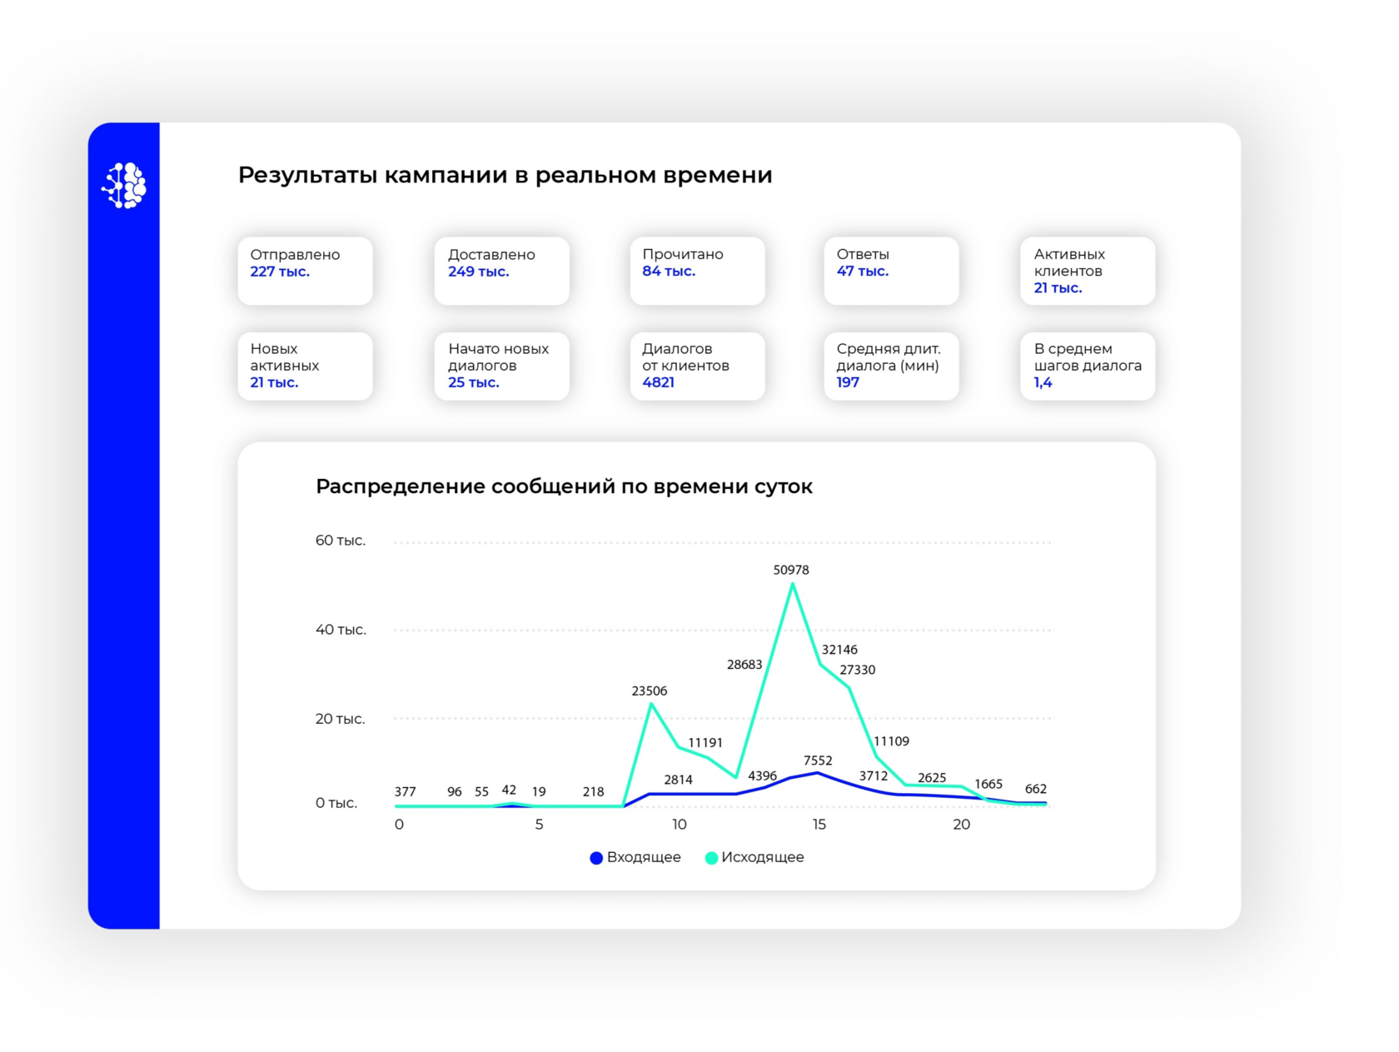The height and width of the screenshot is (1052, 1399).
Task: Click the data label 218
Action: pos(594,791)
